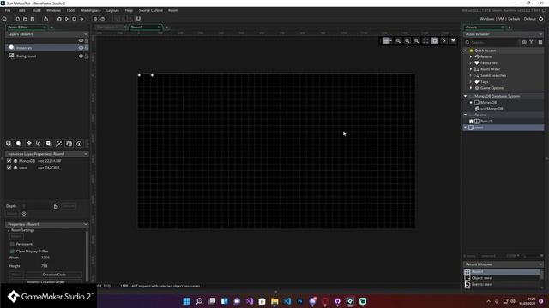
Task: Click the New Project toolbar icon
Action: pos(17,19)
